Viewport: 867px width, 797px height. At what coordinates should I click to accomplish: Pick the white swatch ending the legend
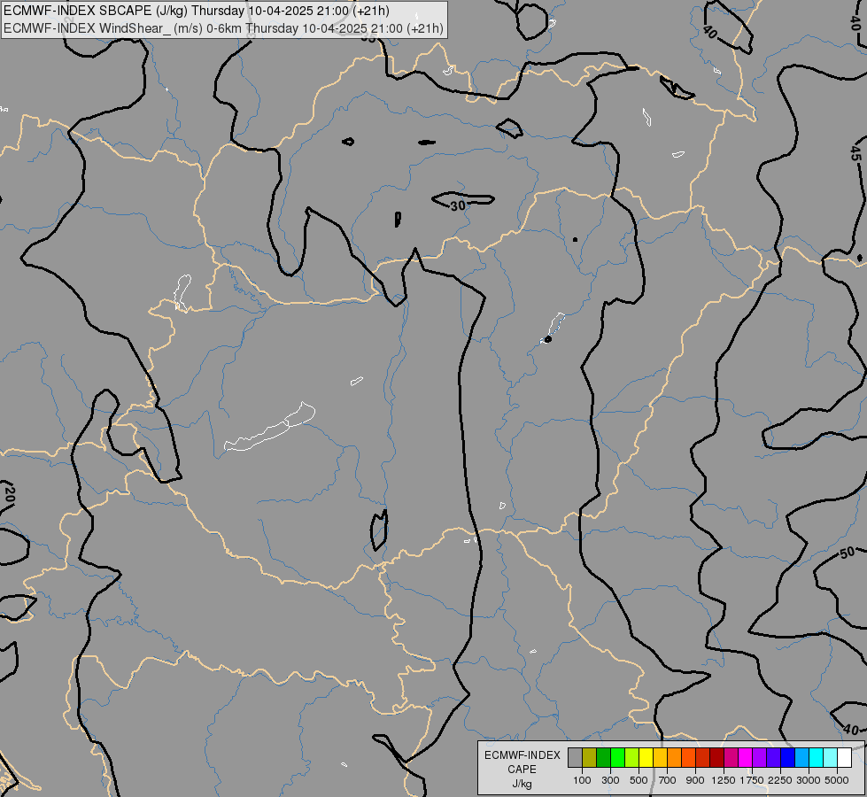pyautogui.click(x=845, y=757)
